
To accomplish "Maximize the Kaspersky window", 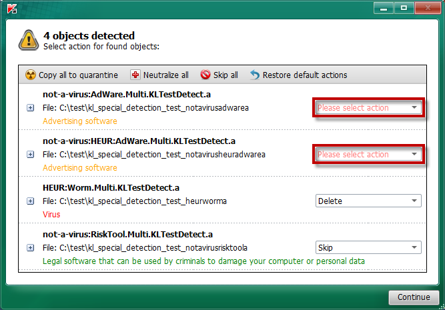I will click(404, 8).
